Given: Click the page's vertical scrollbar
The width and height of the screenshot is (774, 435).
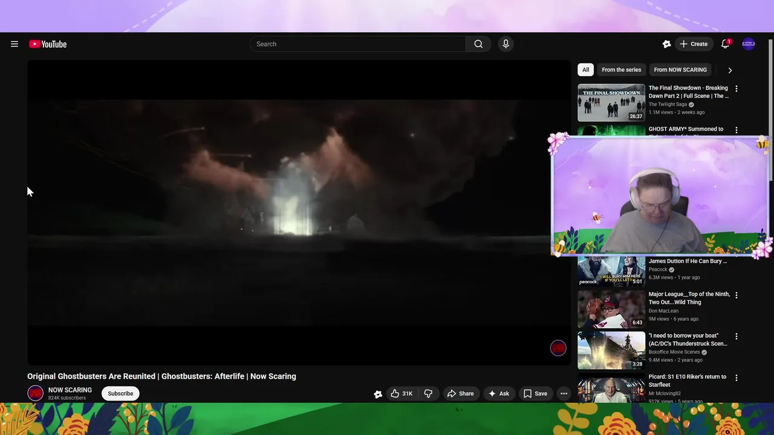Looking at the screenshot, I should click(x=770, y=109).
